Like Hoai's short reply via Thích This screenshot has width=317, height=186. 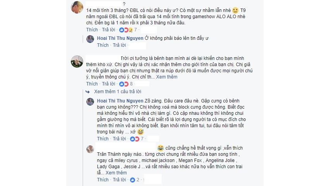pos(103,45)
